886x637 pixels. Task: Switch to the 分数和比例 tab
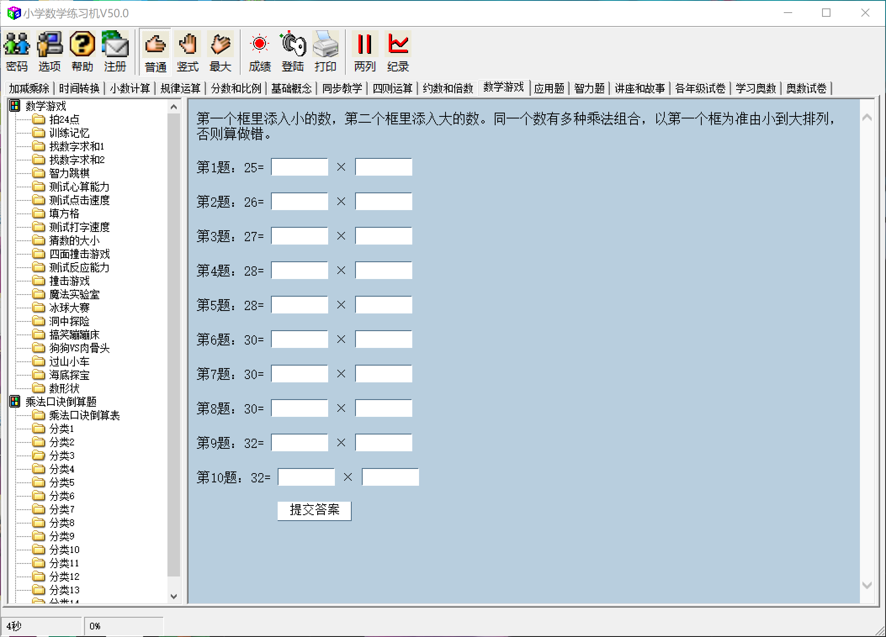[236, 89]
